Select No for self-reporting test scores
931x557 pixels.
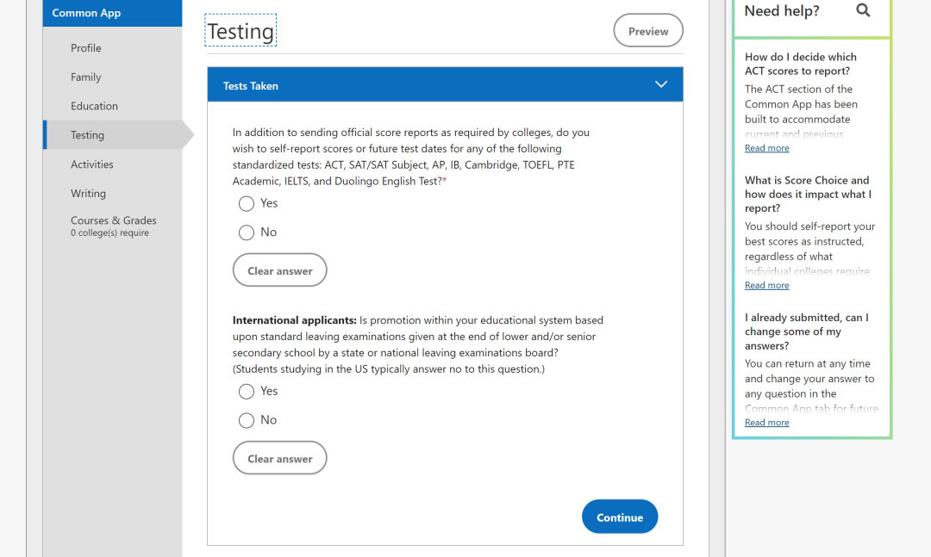click(247, 232)
